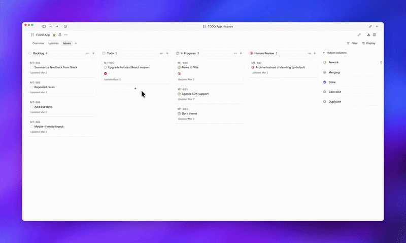406x243 pixels.
Task: Click the MT-891 issue identifier
Action: pos(35,63)
